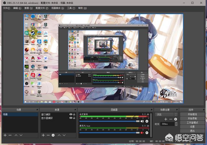This screenshot has height=145, width=207.
Task: Open the 配置文件(P) menu
Action: (42, 8)
